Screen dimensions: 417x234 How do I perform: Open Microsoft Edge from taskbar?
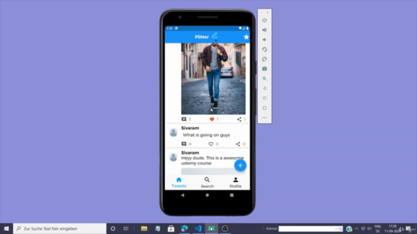(x=184, y=228)
